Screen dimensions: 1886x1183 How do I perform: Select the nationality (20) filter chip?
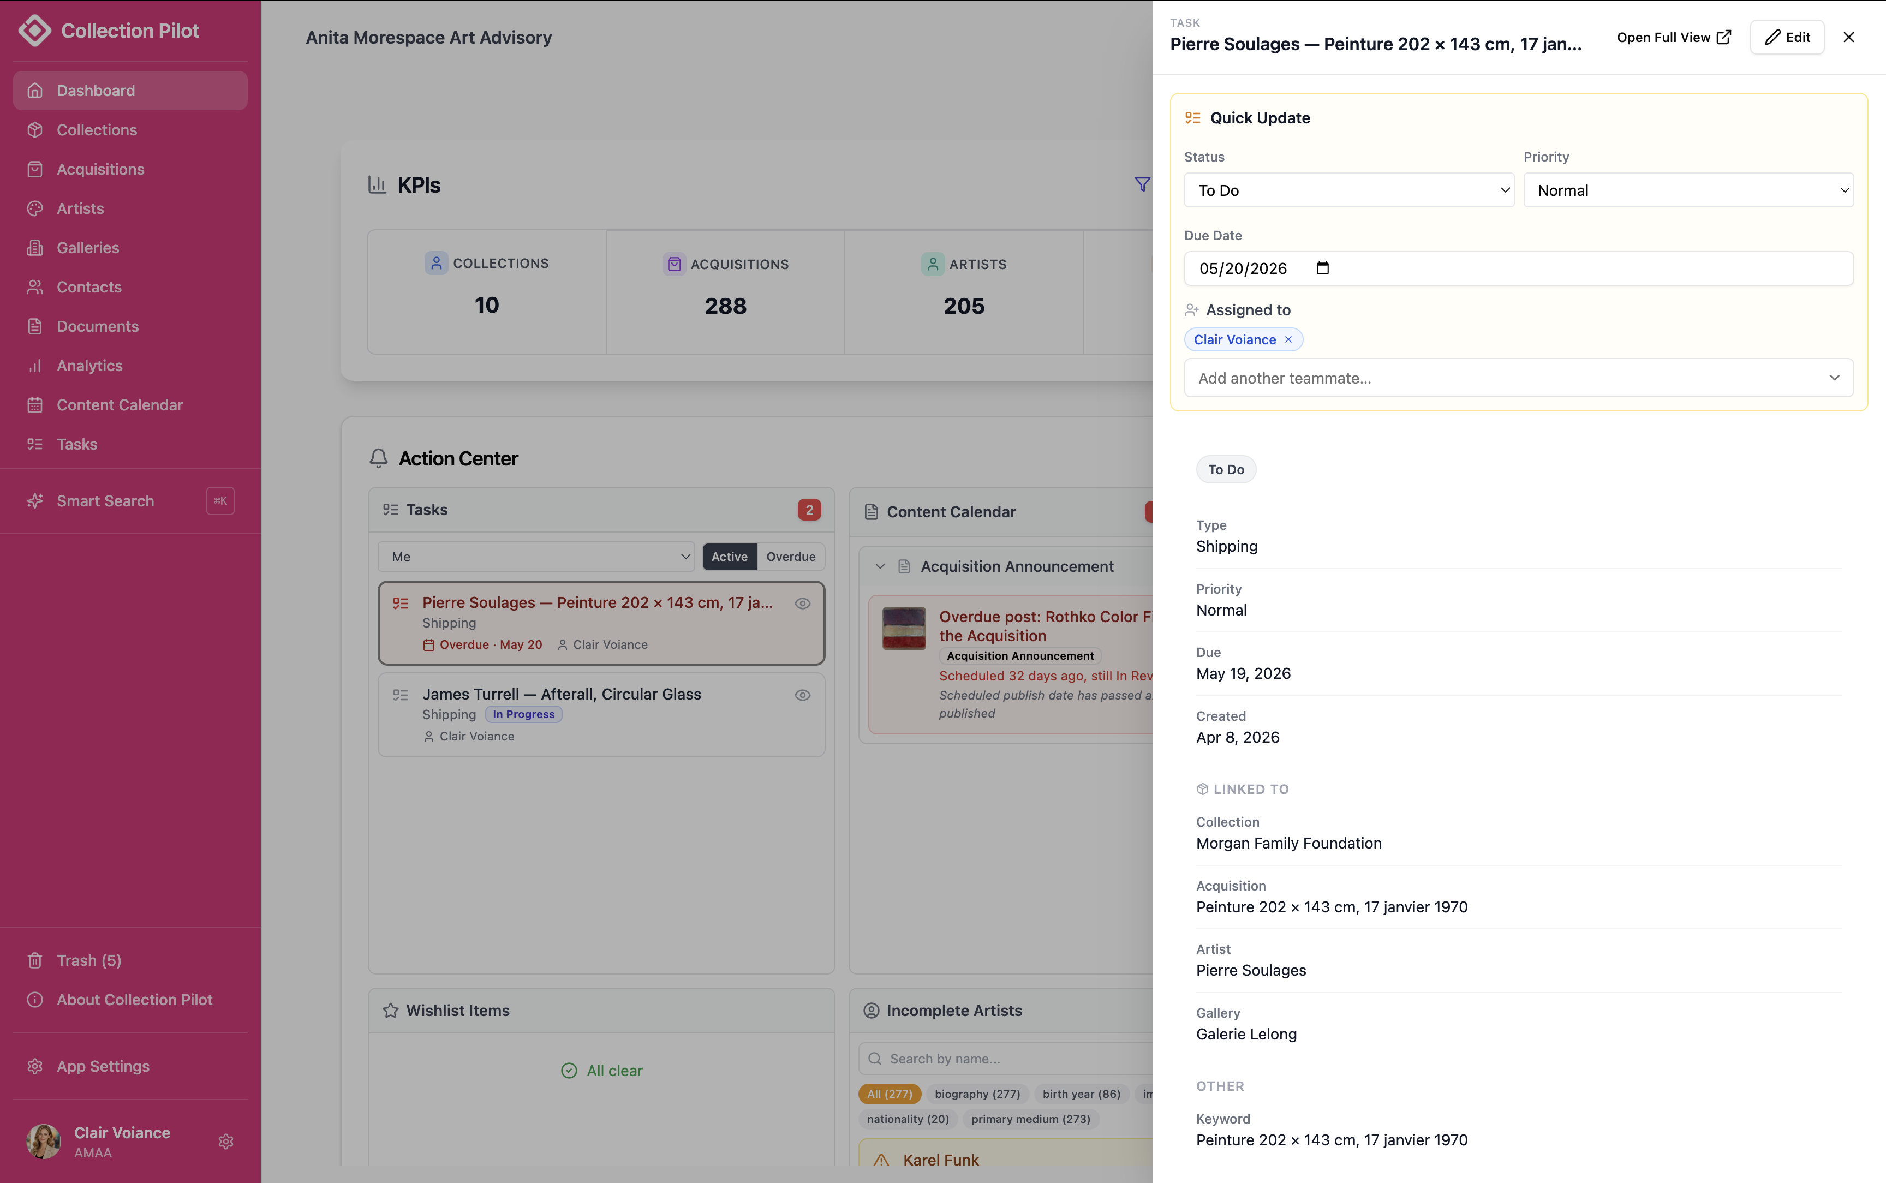(x=908, y=1119)
